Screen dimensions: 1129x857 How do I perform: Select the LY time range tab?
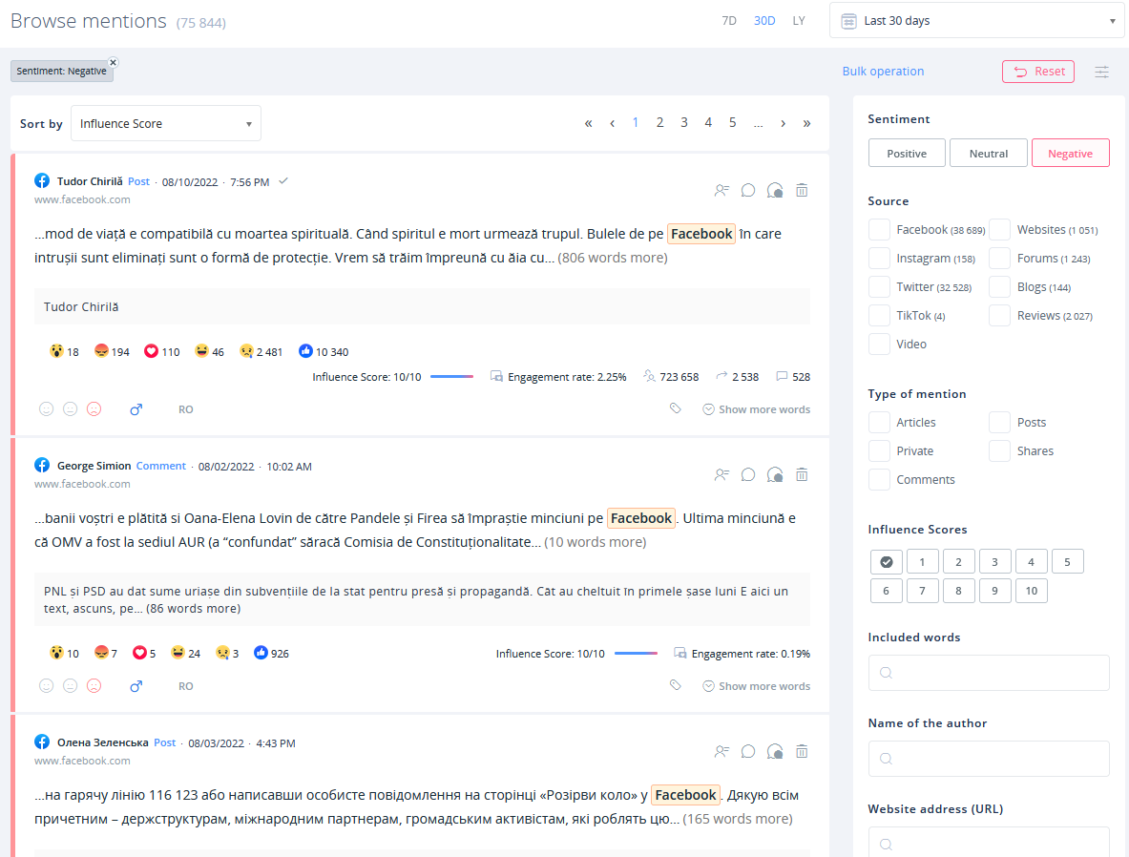tap(799, 20)
